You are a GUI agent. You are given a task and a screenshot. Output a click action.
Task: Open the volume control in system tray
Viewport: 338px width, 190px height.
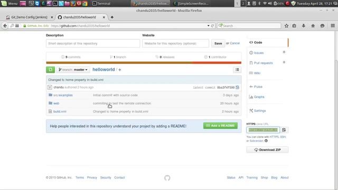click(270, 4)
